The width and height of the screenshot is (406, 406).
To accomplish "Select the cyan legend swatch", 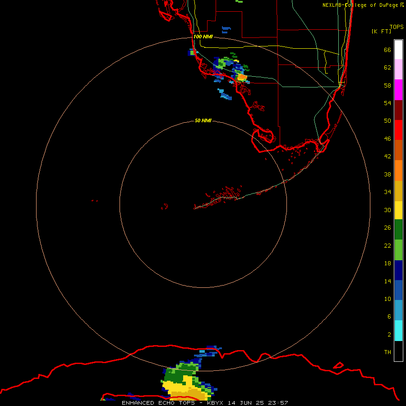I will click(398, 331).
